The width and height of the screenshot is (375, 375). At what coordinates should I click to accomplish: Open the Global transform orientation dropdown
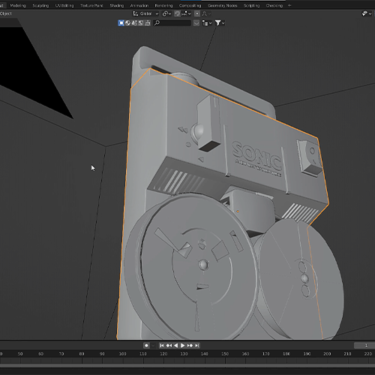145,13
